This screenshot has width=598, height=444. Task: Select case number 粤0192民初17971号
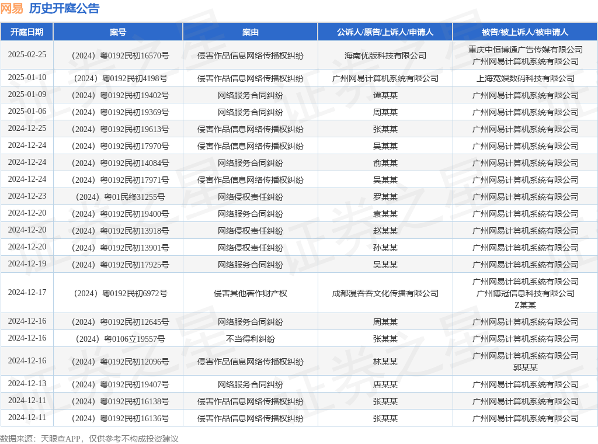pyautogui.click(x=120, y=180)
